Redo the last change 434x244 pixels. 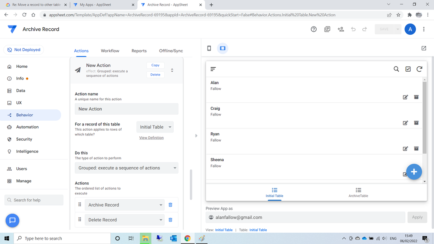pyautogui.click(x=364, y=29)
